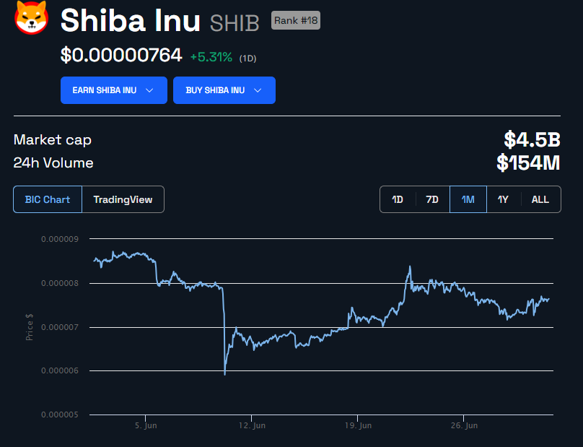Viewport: 583px width, 447px height.
Task: Click the SHIB ticker symbol
Action: click(234, 23)
